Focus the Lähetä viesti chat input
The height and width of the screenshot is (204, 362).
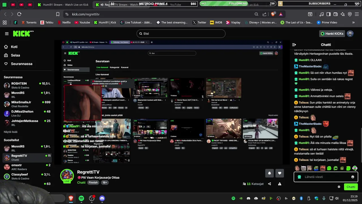click(326, 177)
